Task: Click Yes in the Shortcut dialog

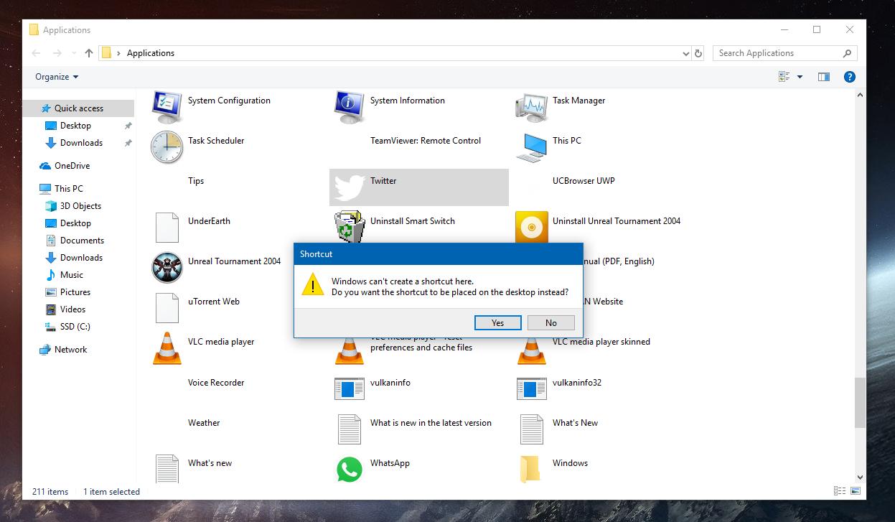Action: (497, 322)
